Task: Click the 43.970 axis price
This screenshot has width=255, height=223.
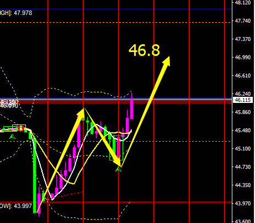Action: pos(243,204)
